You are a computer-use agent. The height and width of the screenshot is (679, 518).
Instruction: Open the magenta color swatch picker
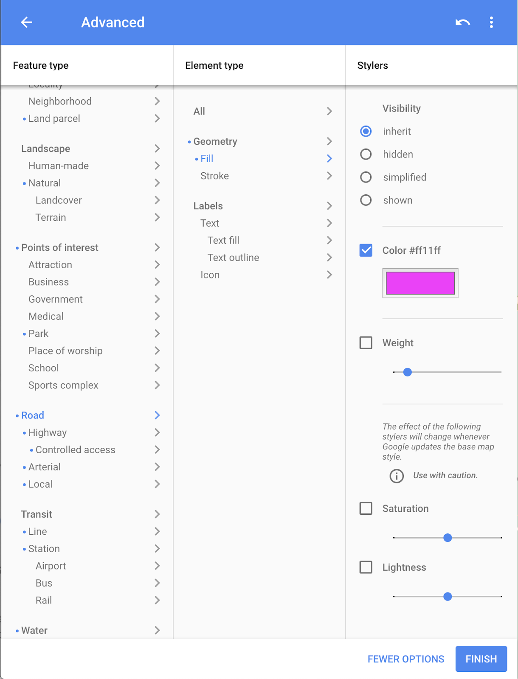click(420, 283)
